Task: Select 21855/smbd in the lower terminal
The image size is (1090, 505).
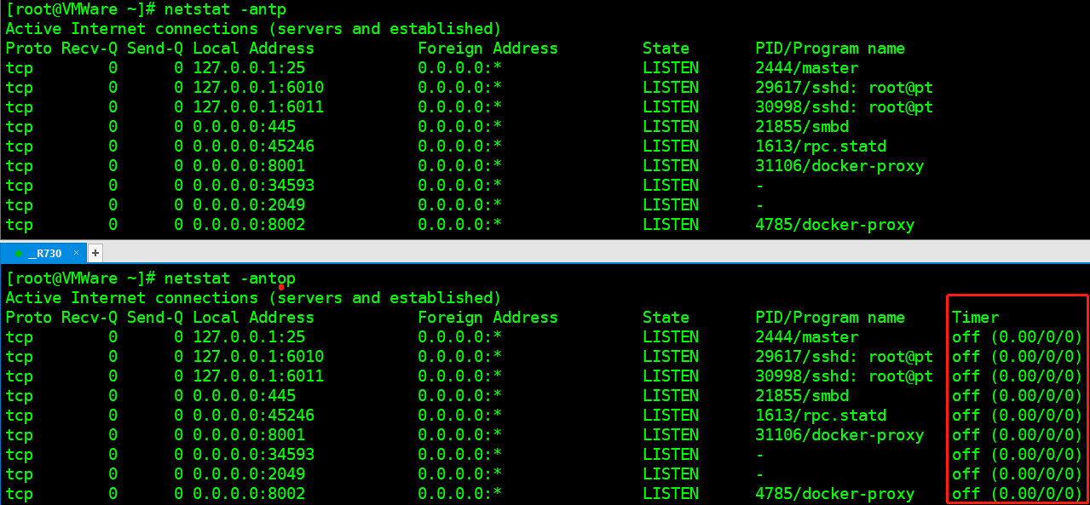Action: pyautogui.click(x=802, y=396)
